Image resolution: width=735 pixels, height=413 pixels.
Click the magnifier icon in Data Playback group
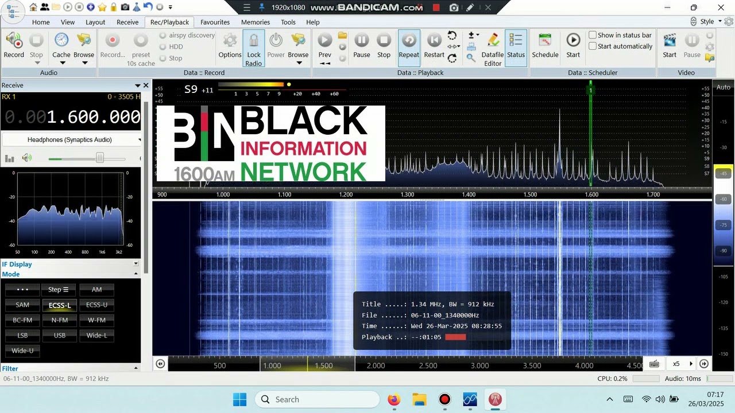[x=471, y=58]
